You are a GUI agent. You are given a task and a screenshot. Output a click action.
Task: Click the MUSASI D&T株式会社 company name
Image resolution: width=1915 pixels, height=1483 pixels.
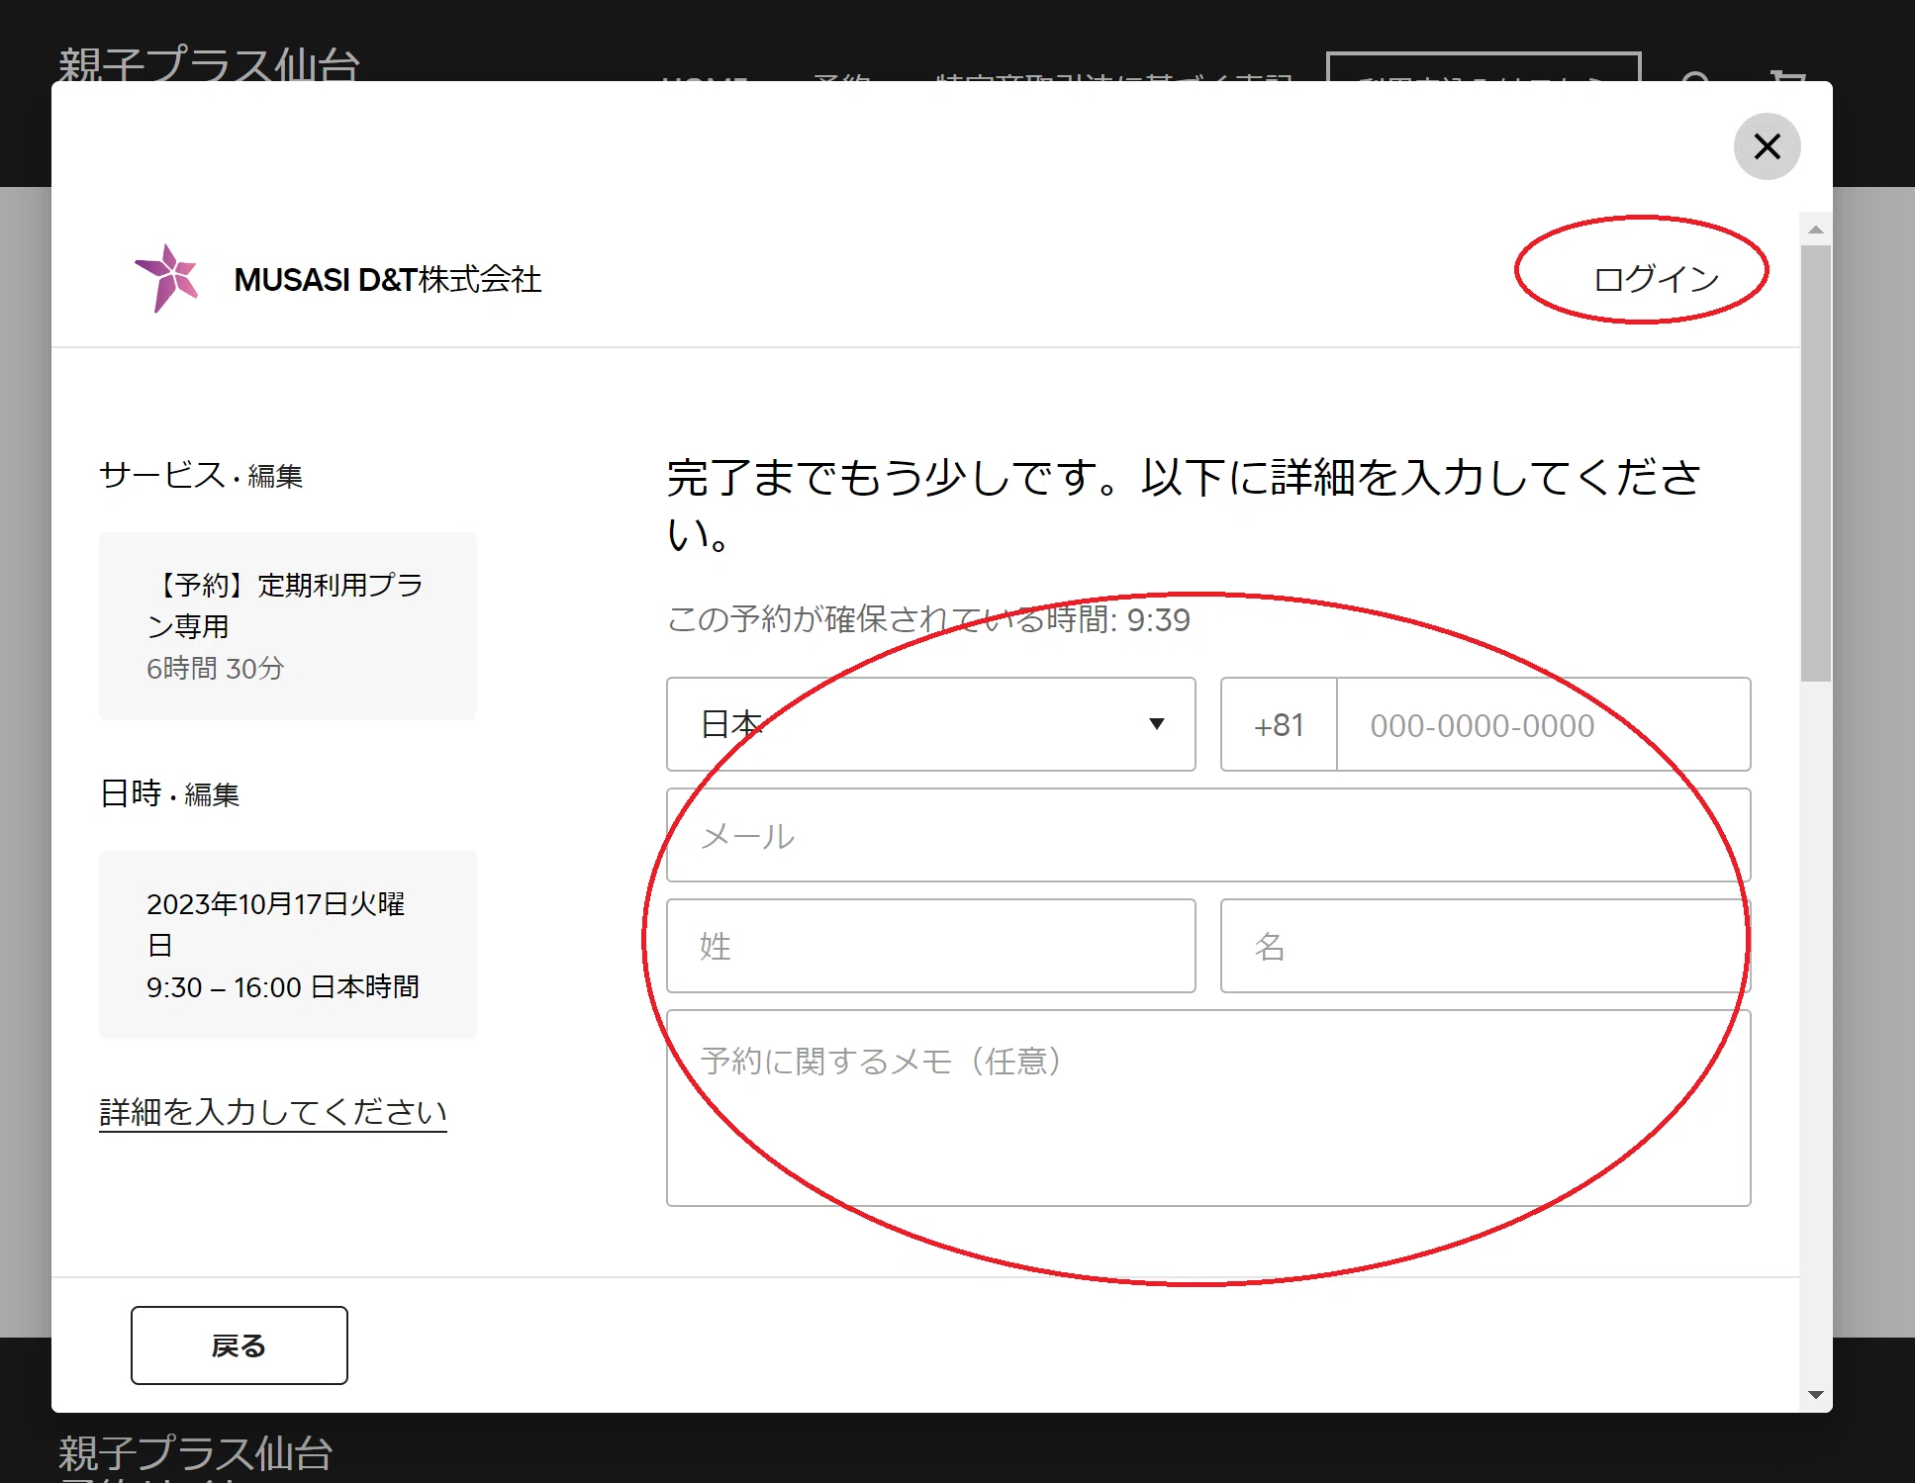click(387, 280)
